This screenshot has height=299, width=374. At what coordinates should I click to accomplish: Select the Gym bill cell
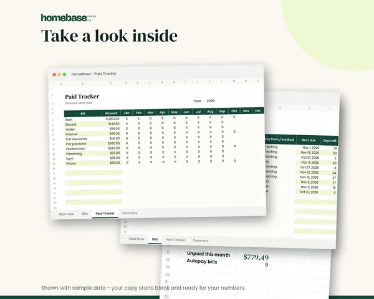[84, 159]
